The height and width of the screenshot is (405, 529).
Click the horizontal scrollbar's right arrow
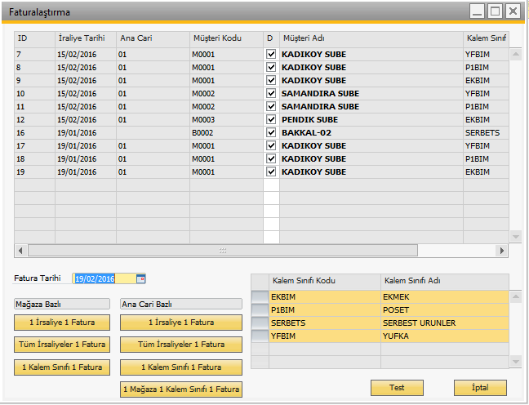coord(504,251)
